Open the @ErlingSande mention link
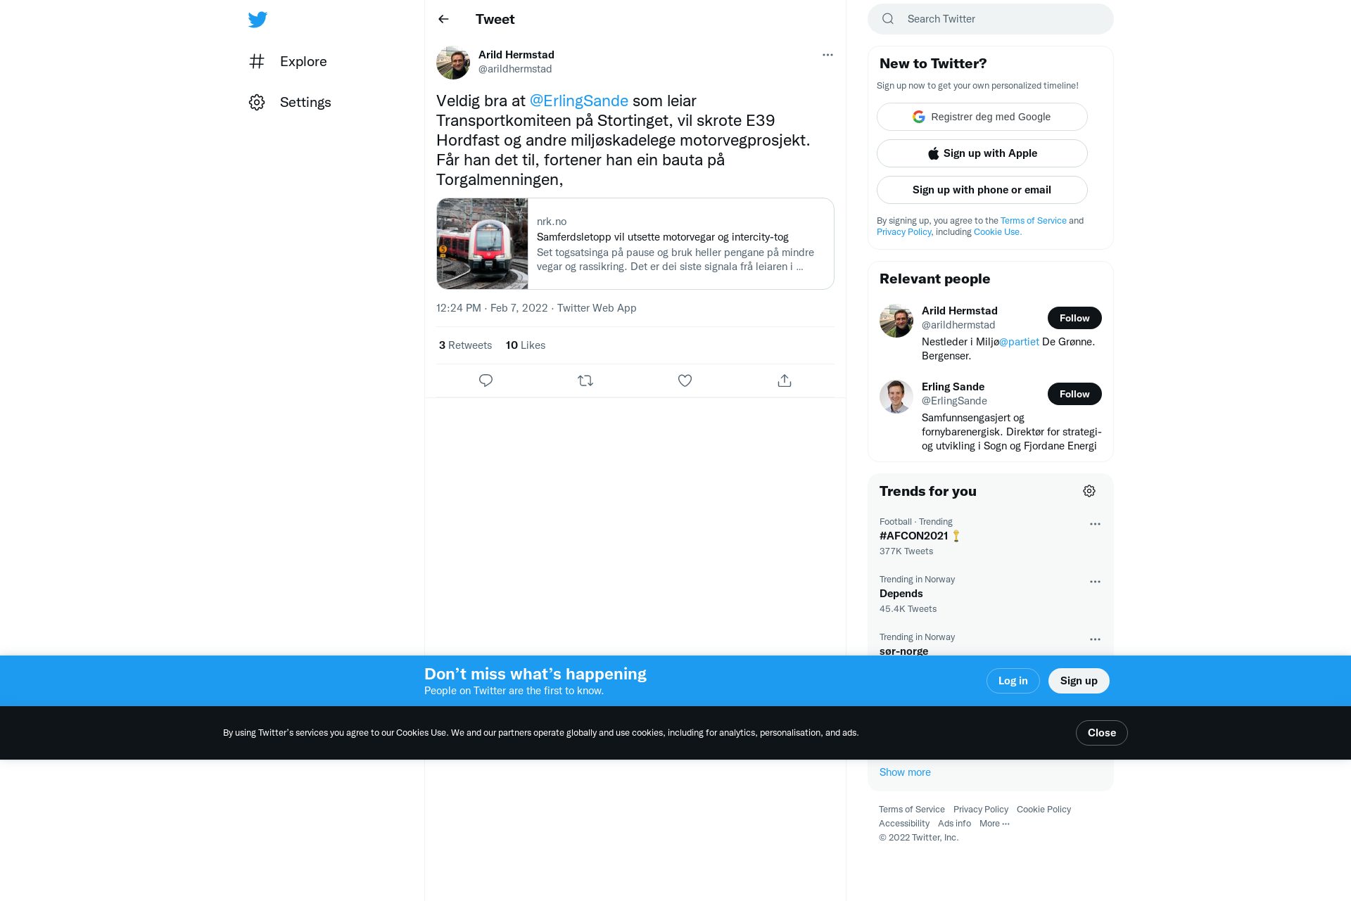This screenshot has width=1351, height=901. tap(578, 101)
